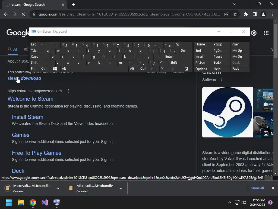This screenshot has height=209, width=278.
Task: Open Install Steam sitelink
Action: (x=28, y=117)
